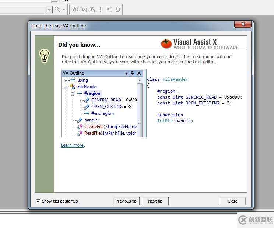Open the Learn more link

(72, 145)
